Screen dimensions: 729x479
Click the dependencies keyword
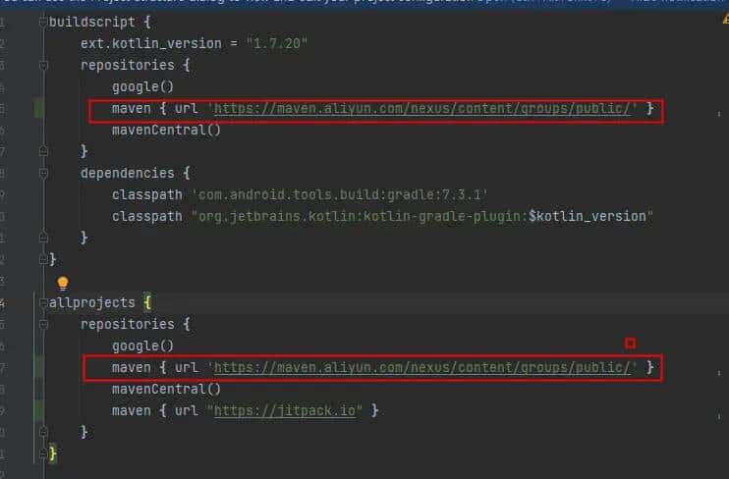pyautogui.click(x=128, y=174)
